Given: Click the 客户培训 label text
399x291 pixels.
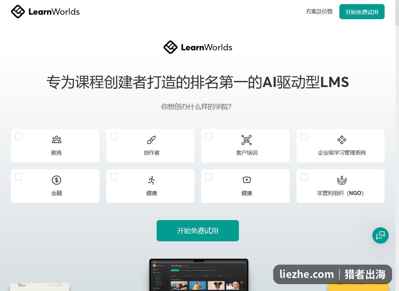Looking at the screenshot, I should coord(246,153).
